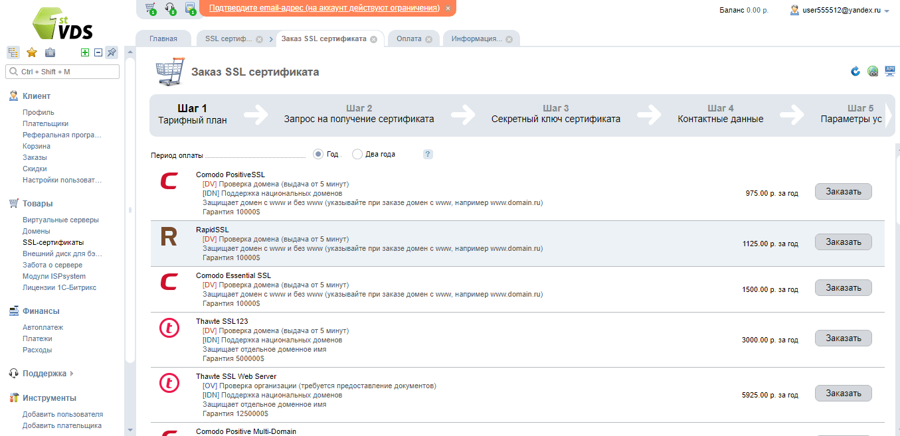Viewport: 900px width, 436px height.
Task: Refresh the page with blue arrow icon
Action: pos(855,72)
